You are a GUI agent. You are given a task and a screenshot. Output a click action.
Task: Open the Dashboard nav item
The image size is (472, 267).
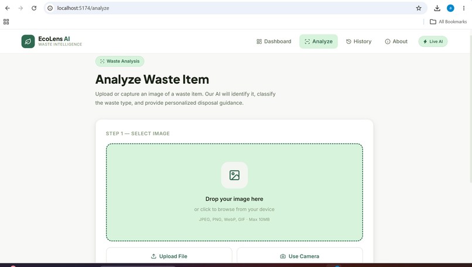tap(273, 42)
